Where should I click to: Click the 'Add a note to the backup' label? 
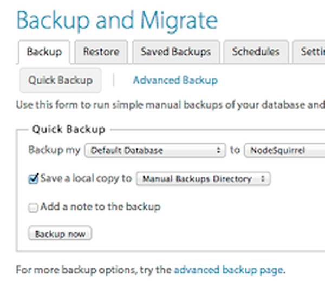point(100,206)
